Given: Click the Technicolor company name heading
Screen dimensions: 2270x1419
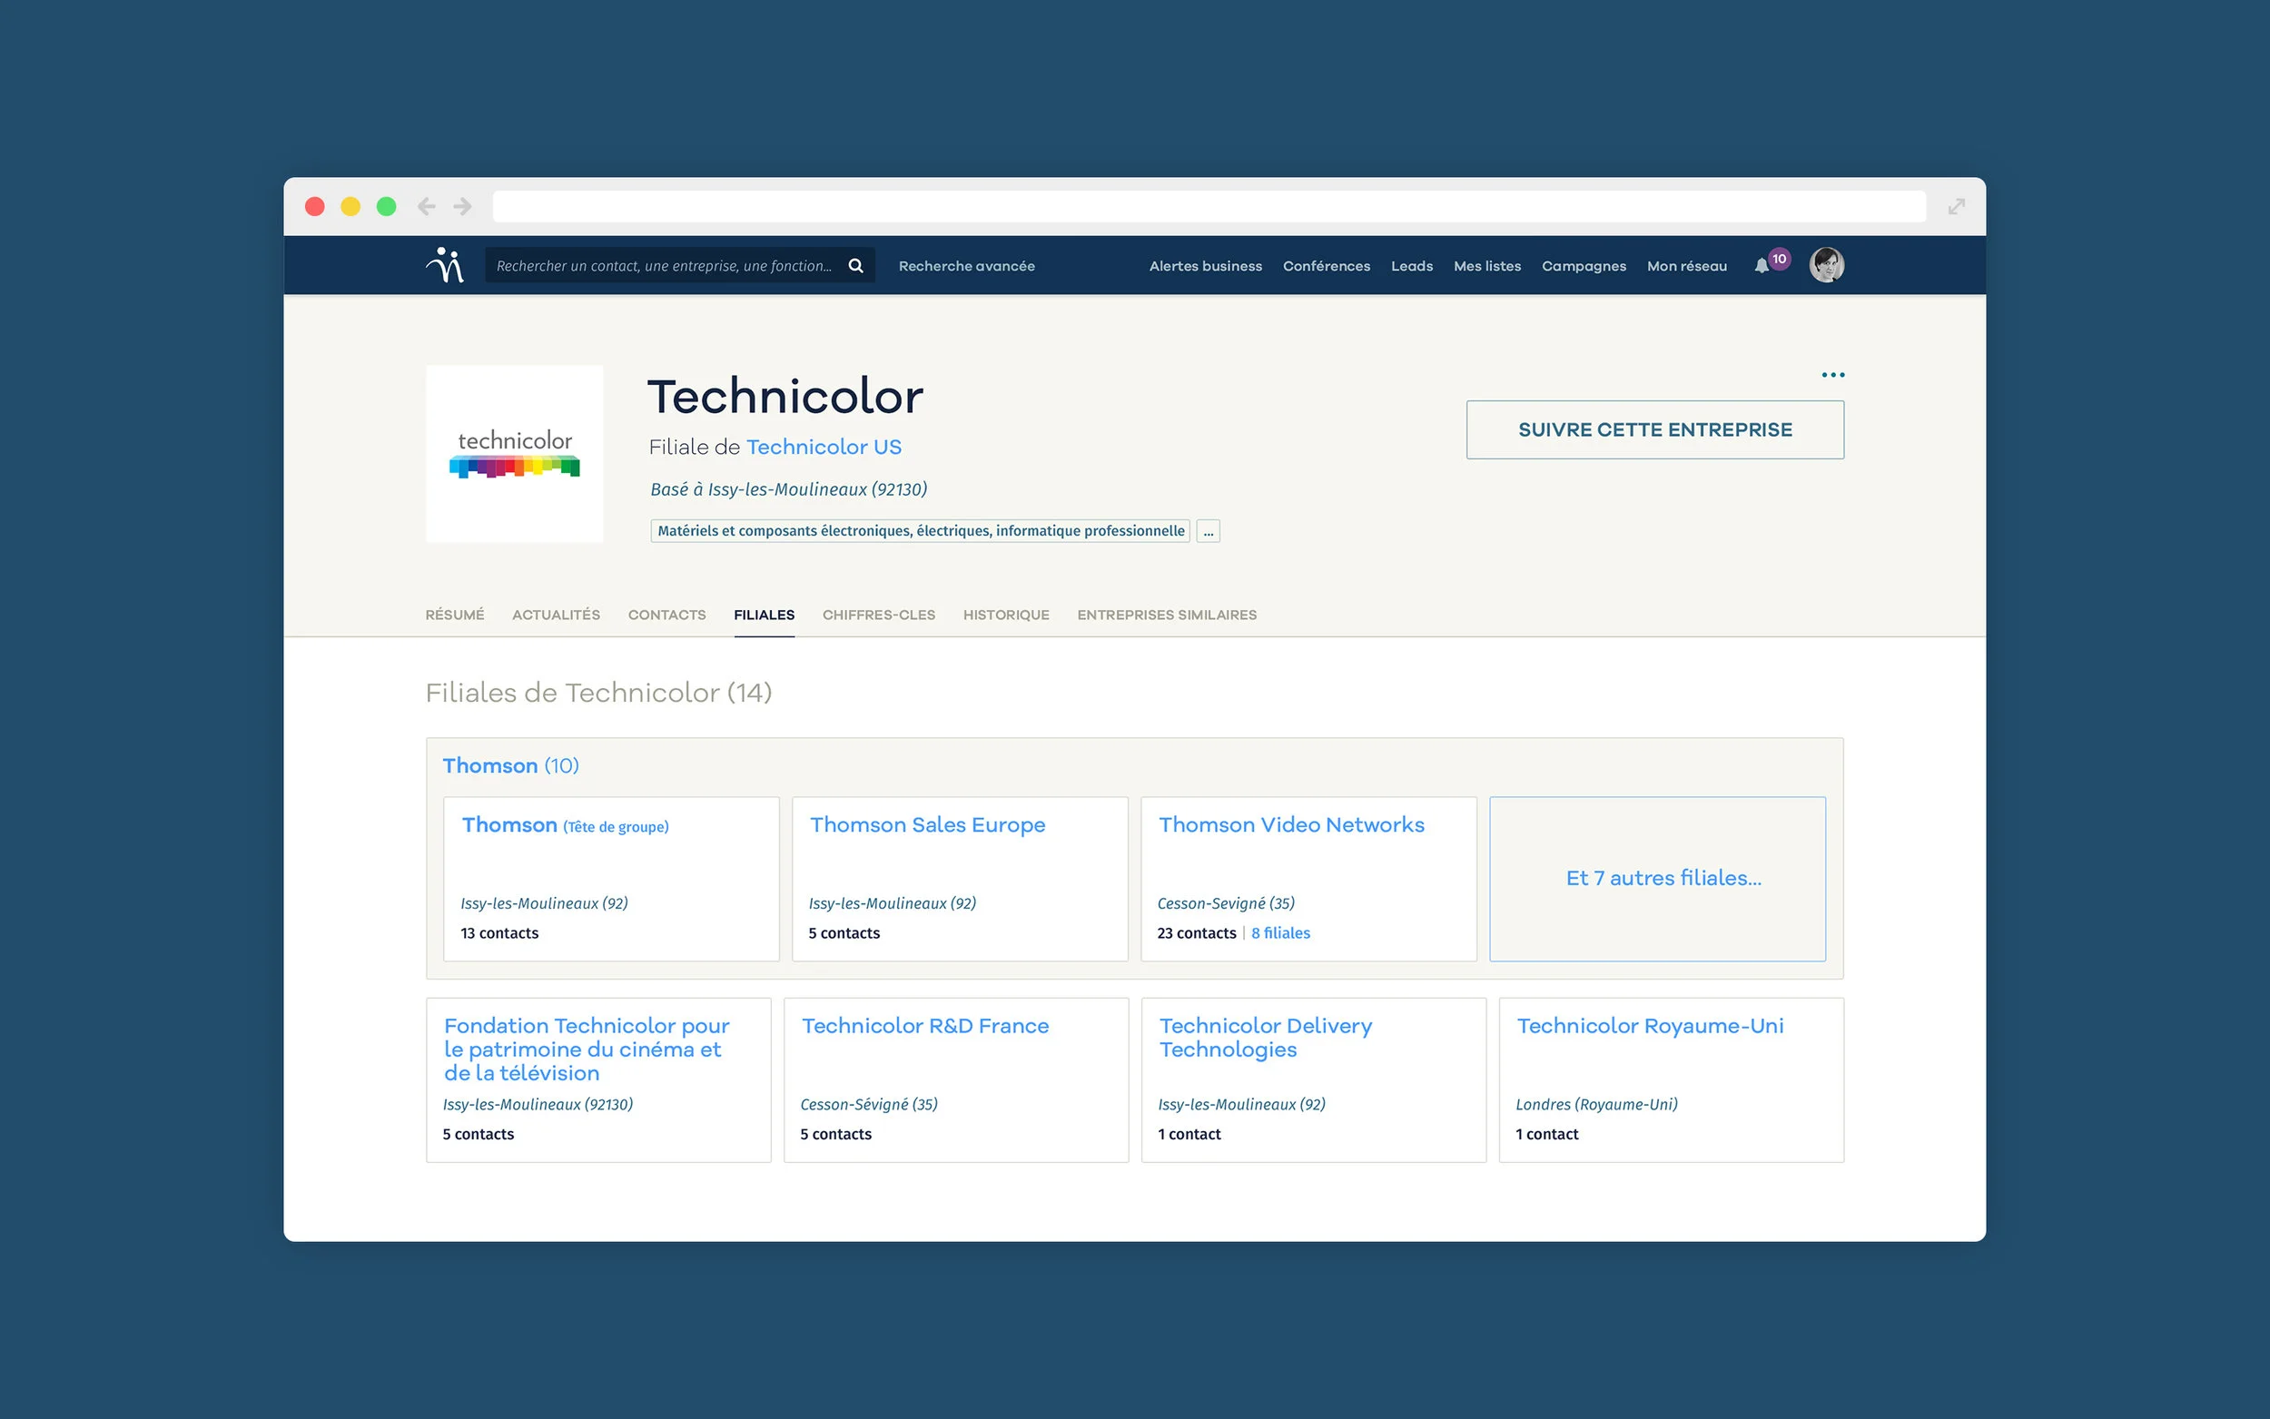Looking at the screenshot, I should [785, 396].
